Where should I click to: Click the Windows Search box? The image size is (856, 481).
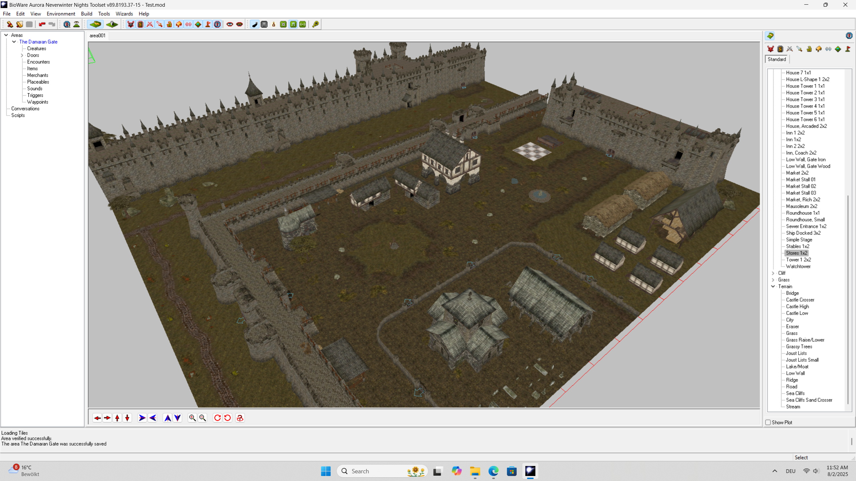[x=382, y=471]
